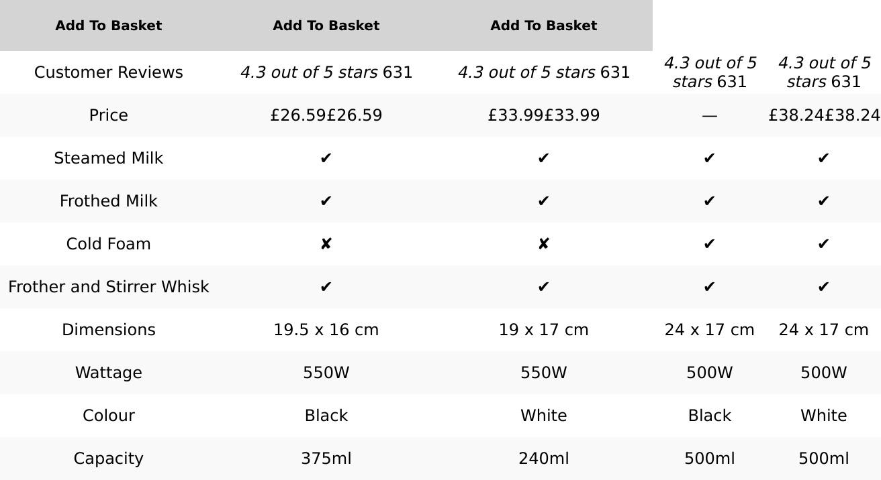
Task: Click Cold Foam checkmark in £38.24 column
Action: point(823,244)
